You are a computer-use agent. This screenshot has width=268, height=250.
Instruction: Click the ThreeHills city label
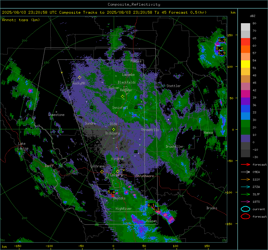pyautogui.click(x=150, y=130)
